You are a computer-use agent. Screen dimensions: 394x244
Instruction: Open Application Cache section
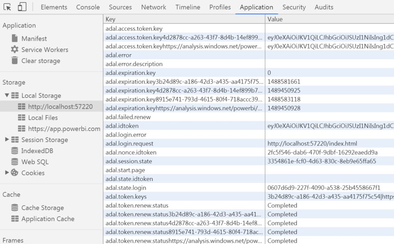tap(48, 219)
